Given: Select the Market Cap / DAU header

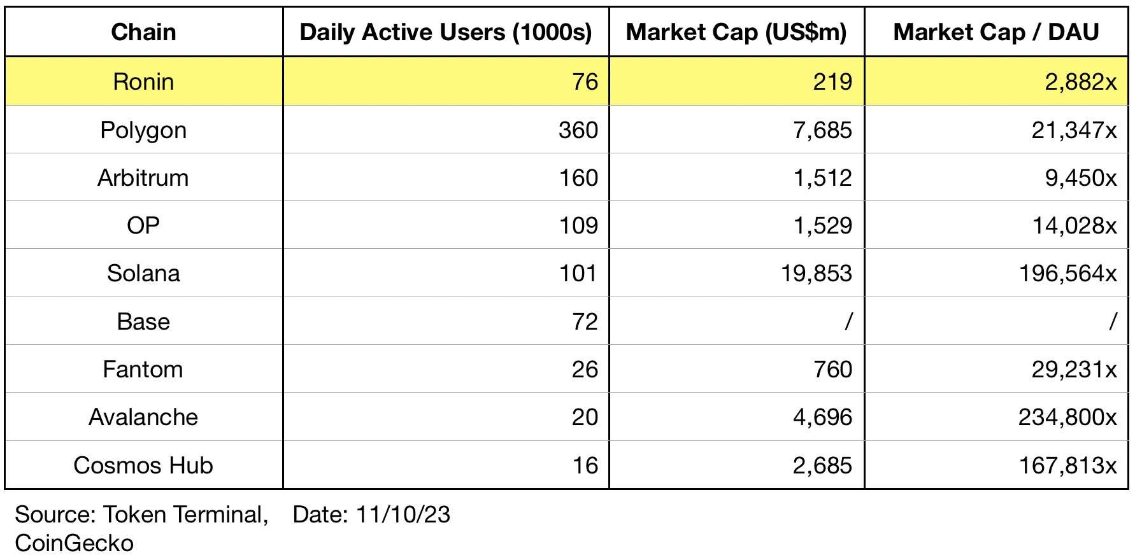Looking at the screenshot, I should (996, 32).
